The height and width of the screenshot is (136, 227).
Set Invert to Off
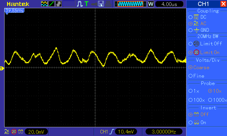tap(190, 115)
